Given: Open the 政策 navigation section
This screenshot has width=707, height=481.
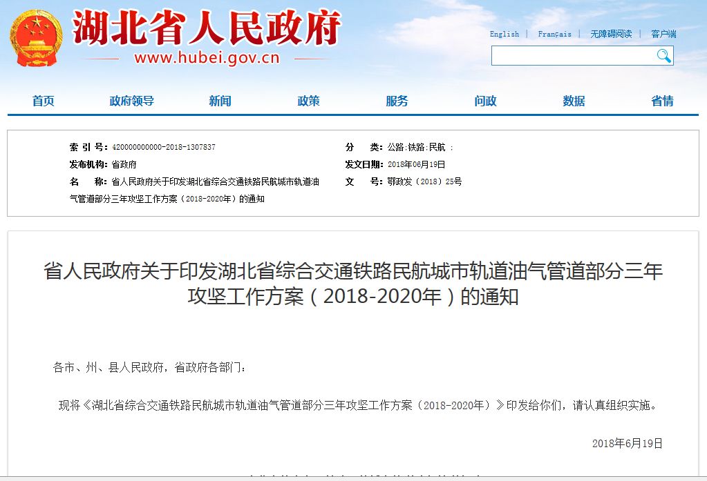Looking at the screenshot, I should 308,101.
